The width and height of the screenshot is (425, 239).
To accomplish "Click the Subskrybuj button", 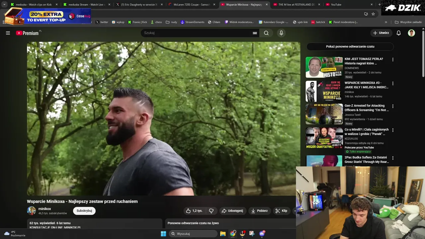I will tap(84, 211).
